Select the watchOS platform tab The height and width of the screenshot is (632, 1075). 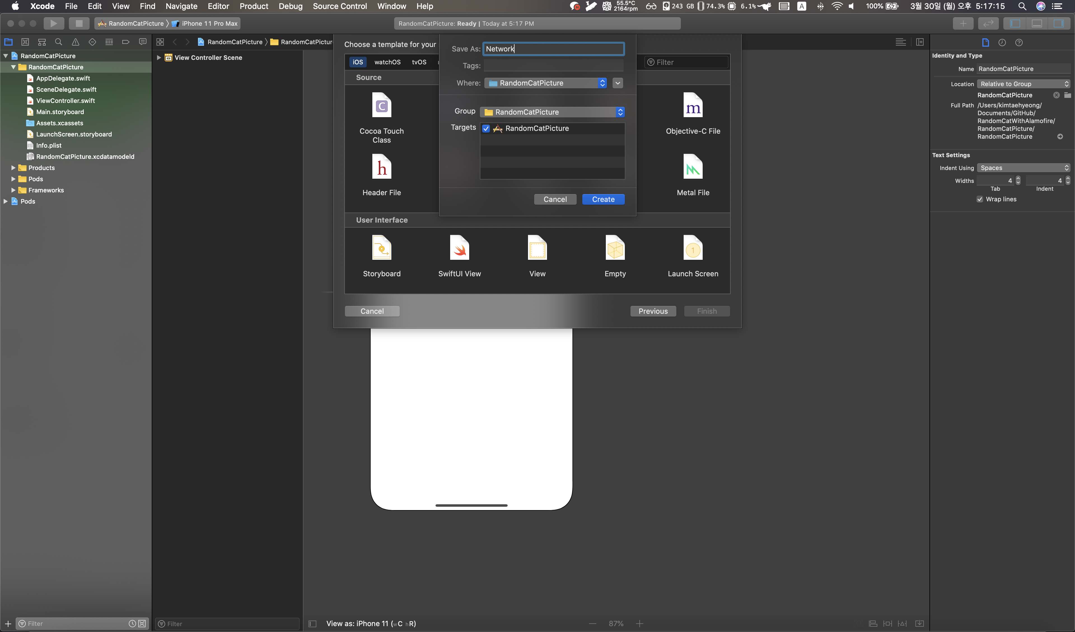pos(387,62)
